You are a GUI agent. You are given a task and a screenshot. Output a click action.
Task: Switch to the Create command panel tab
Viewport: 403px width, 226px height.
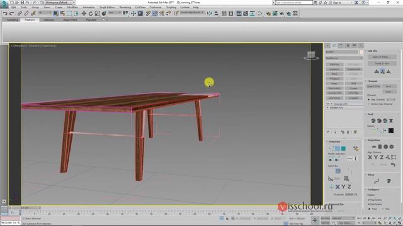pos(327,46)
